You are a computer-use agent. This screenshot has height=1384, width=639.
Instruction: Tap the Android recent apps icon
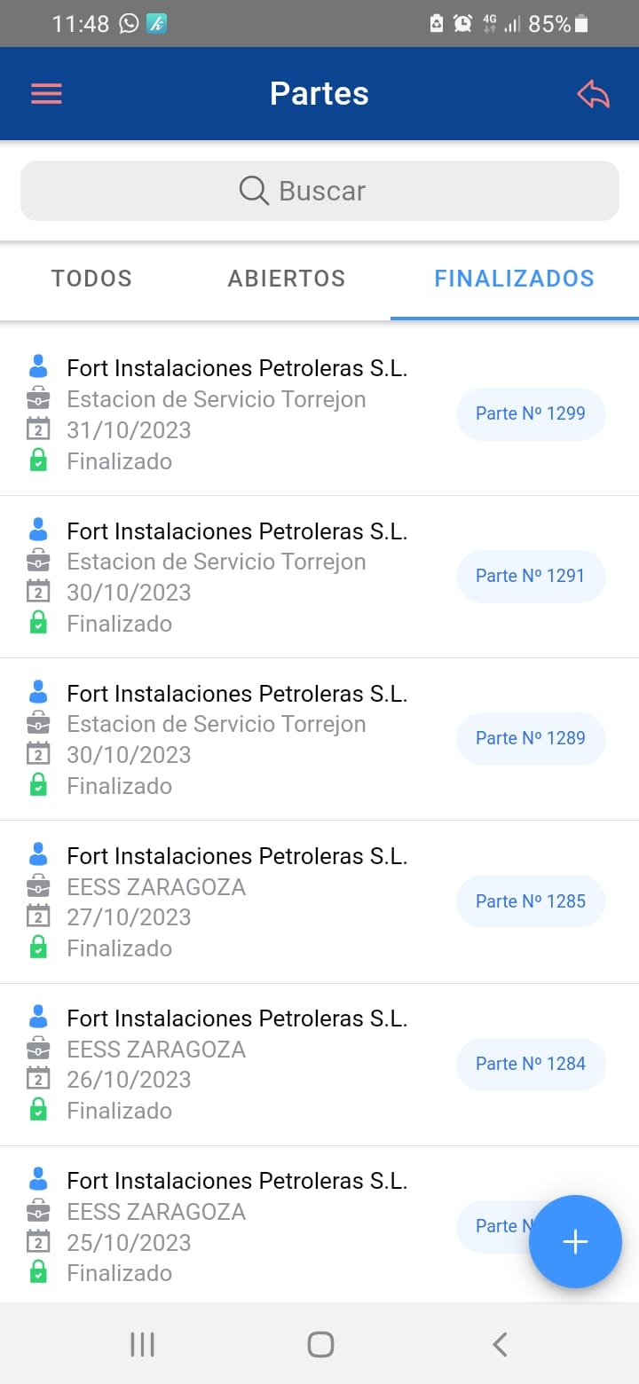142,1344
